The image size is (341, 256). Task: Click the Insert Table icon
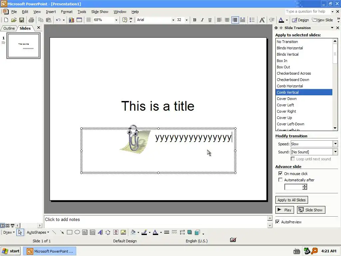[79, 20]
